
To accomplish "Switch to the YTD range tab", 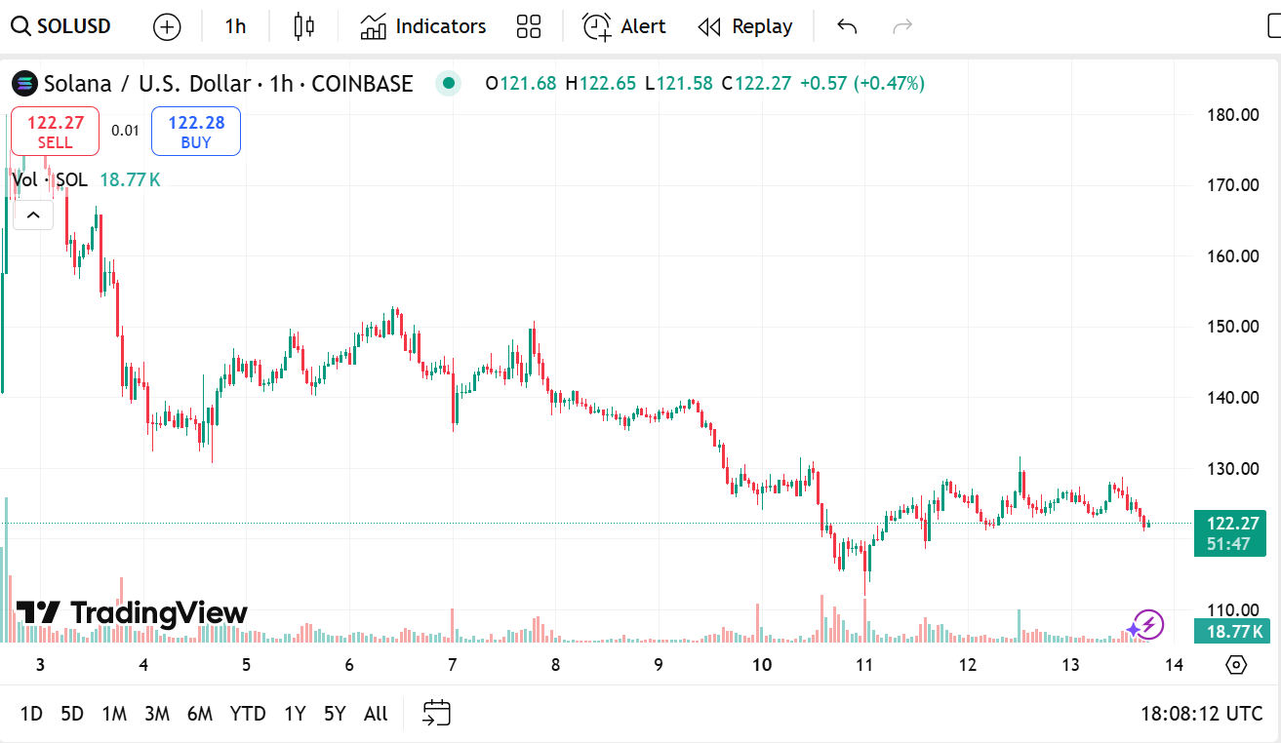I will 248,713.
